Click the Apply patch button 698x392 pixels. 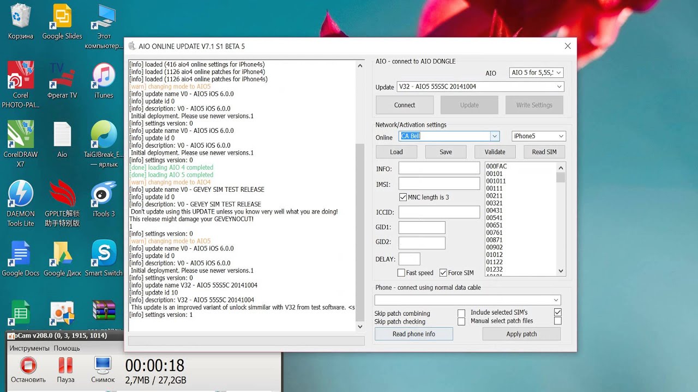[521, 334]
